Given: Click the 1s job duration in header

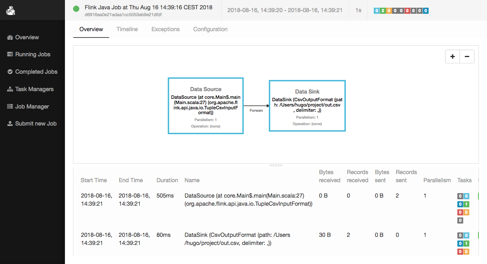Looking at the screenshot, I should click(358, 10).
